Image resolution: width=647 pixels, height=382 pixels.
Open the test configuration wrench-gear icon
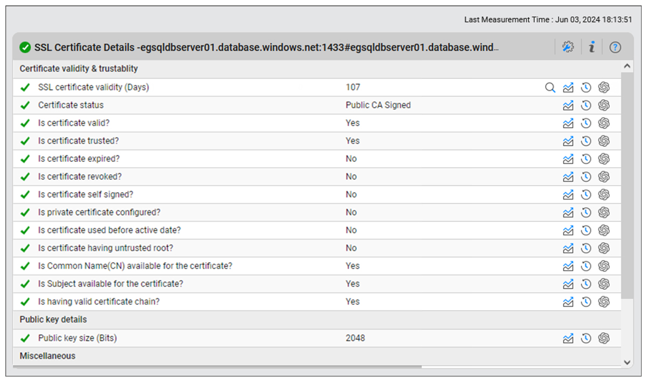[568, 47]
